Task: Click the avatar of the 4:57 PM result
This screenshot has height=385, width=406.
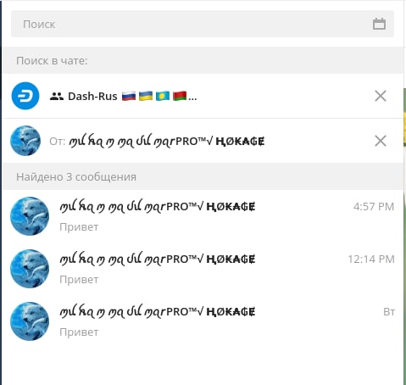Action: (30, 216)
